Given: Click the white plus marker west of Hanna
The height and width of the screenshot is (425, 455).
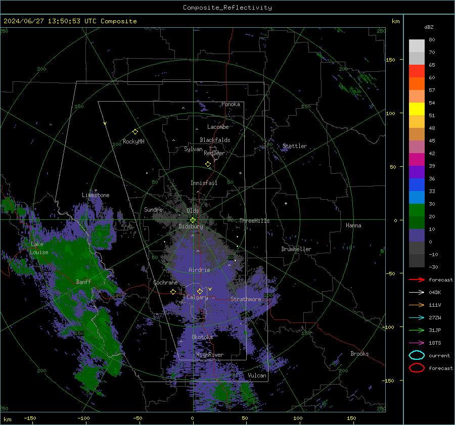Looking at the screenshot, I should 286,203.
